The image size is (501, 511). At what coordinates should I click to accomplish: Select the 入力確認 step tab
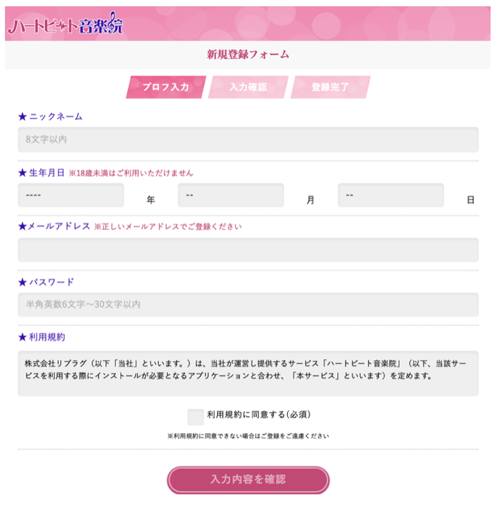pyautogui.click(x=248, y=87)
